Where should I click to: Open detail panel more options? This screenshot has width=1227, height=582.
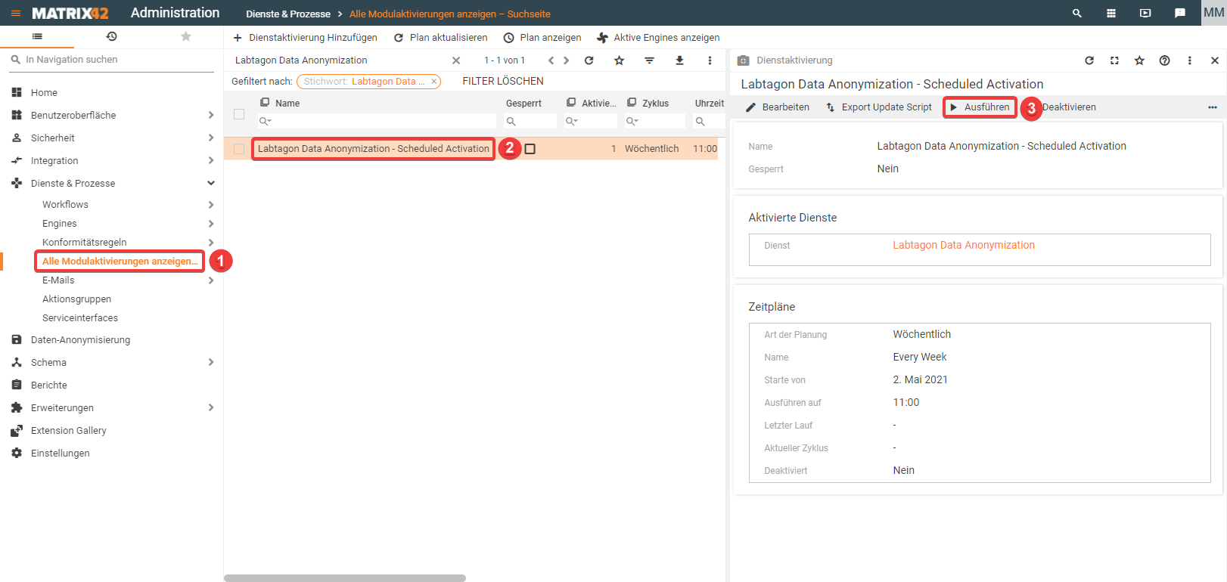[x=1190, y=60]
